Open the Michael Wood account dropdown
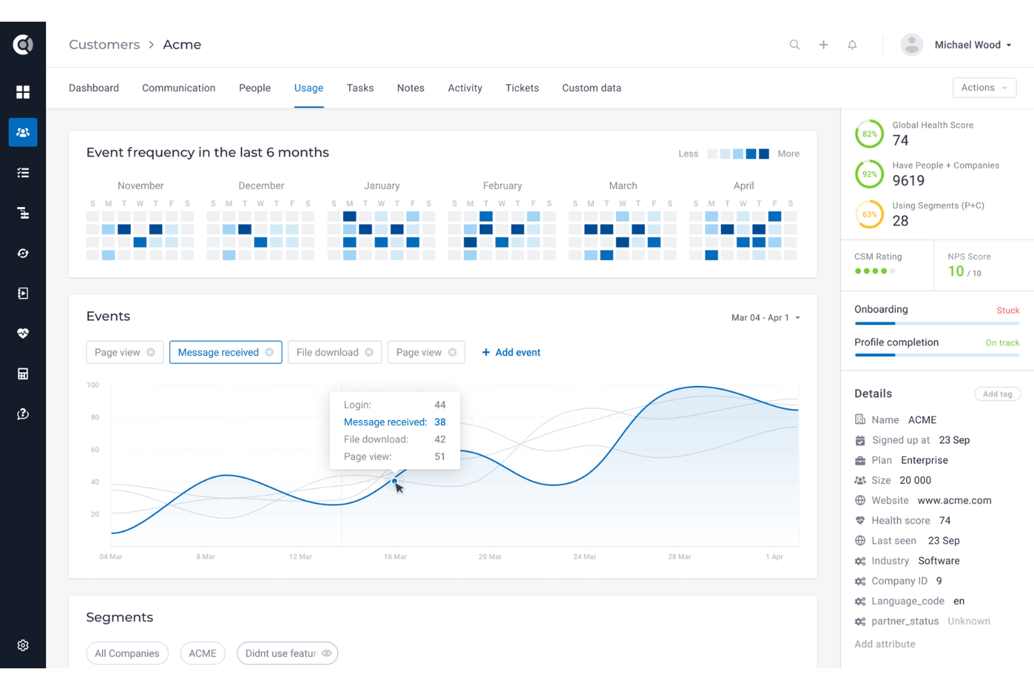The width and height of the screenshot is (1034, 690). (x=973, y=44)
